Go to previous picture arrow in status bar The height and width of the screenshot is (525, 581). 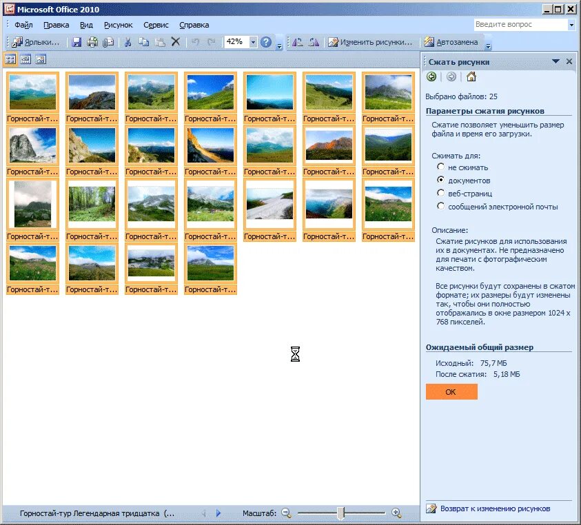[x=203, y=513]
